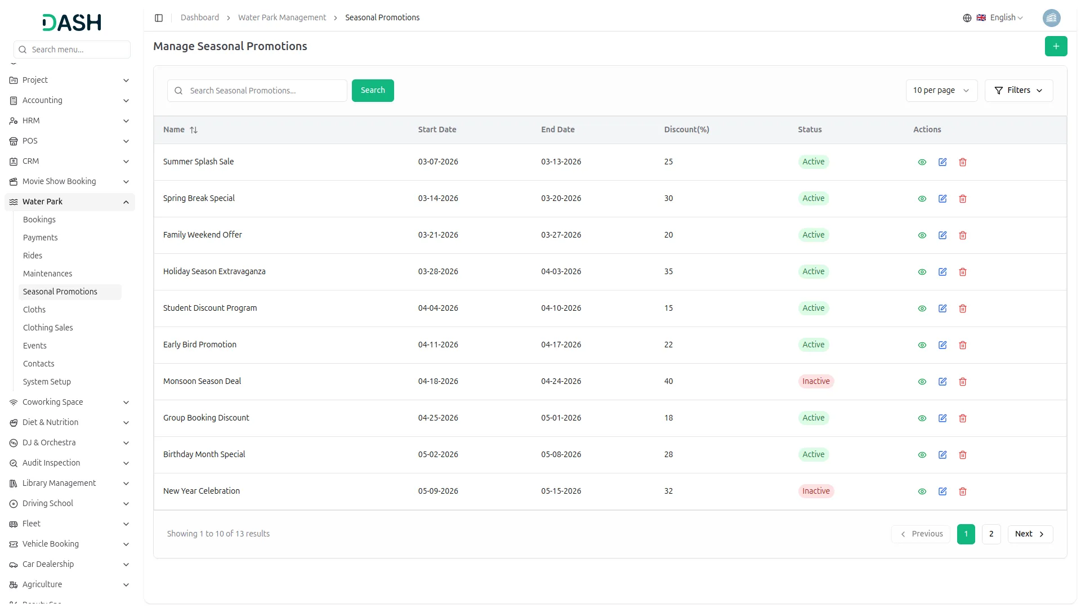View the Birthday Month Special details
The width and height of the screenshot is (1081, 608).
(x=922, y=455)
